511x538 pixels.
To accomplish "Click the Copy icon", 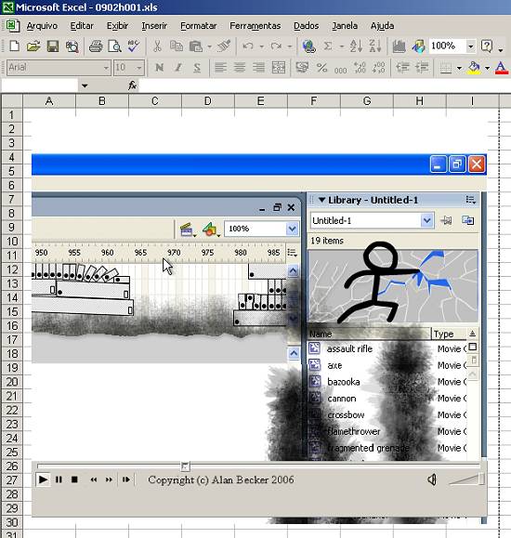I will (x=177, y=46).
